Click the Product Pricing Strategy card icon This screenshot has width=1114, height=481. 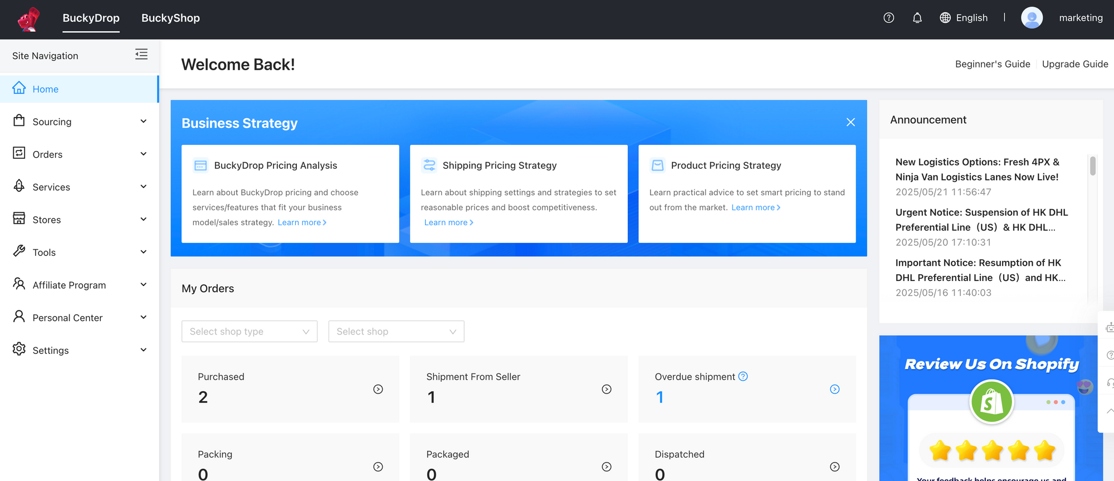click(x=658, y=165)
